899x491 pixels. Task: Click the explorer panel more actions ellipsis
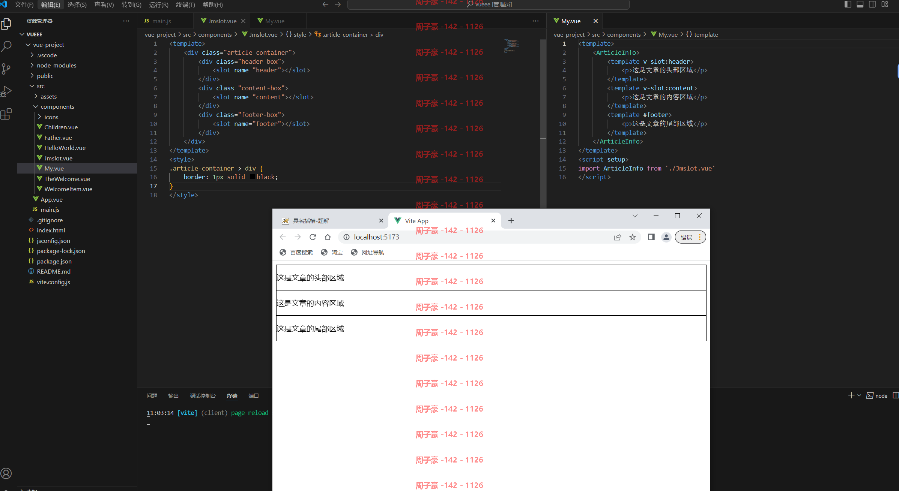tap(126, 21)
